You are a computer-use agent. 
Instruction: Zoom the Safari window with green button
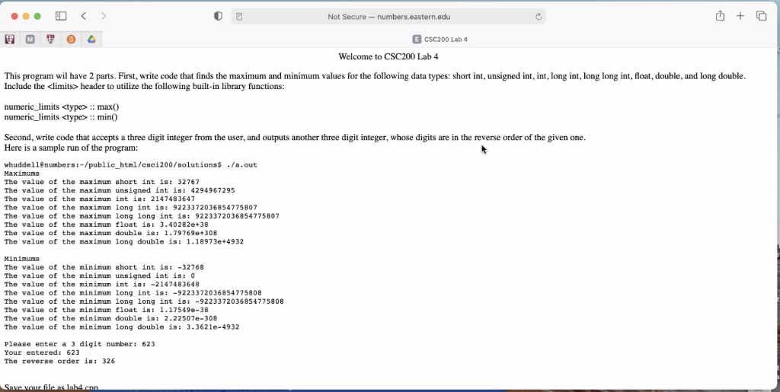click(x=37, y=17)
